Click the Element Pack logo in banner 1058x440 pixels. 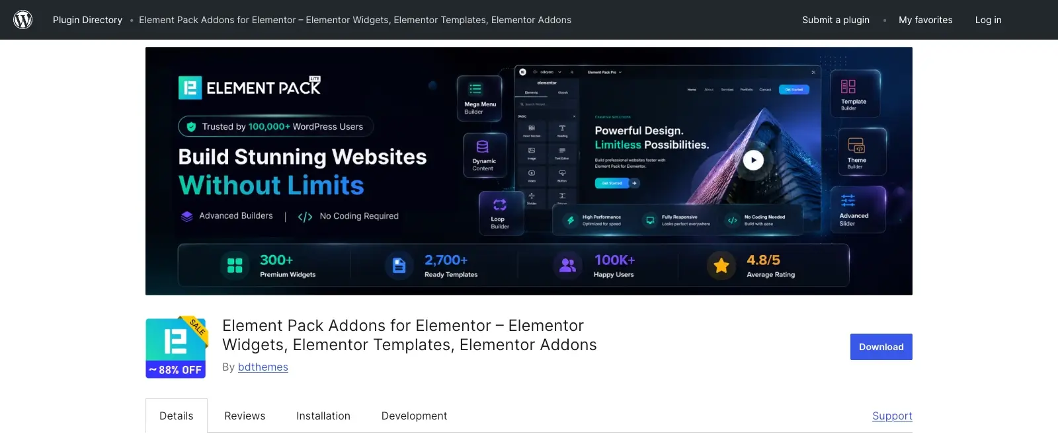click(250, 87)
